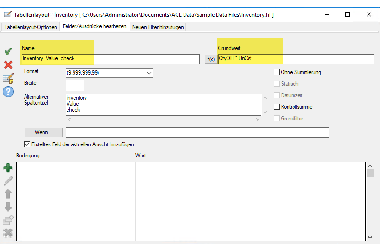This screenshot has width=380, height=244.
Task: Enable the Ohne Summierung checkbox
Action: (277, 72)
